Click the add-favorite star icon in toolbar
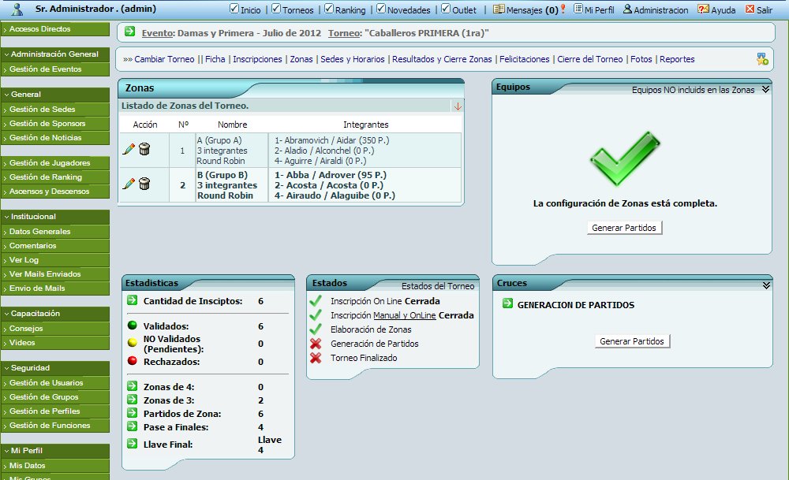The height and width of the screenshot is (480, 789). coord(761,58)
